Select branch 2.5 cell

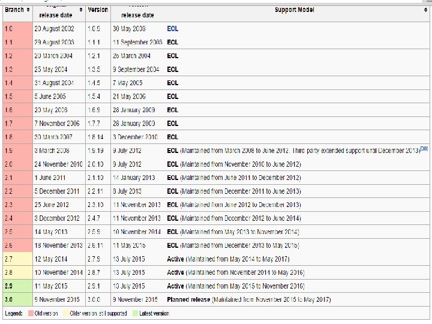coord(17,232)
